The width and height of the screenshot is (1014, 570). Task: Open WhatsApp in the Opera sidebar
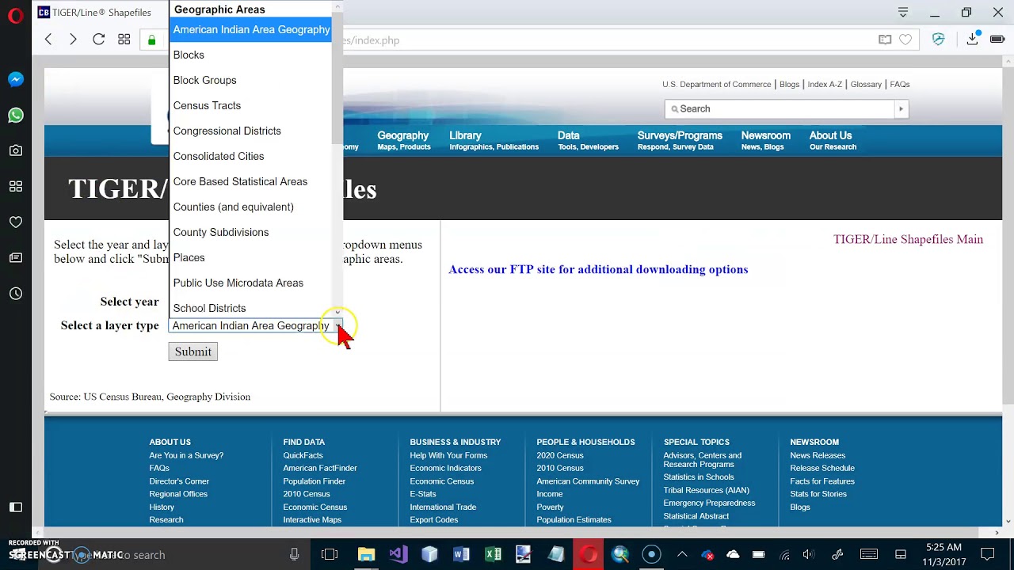(x=16, y=115)
